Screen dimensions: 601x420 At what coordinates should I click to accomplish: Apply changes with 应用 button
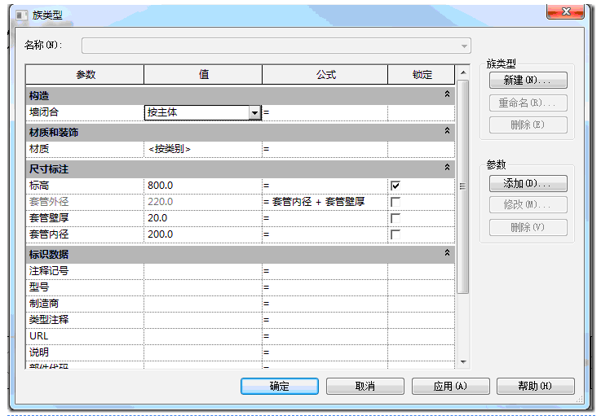pyautogui.click(x=450, y=386)
